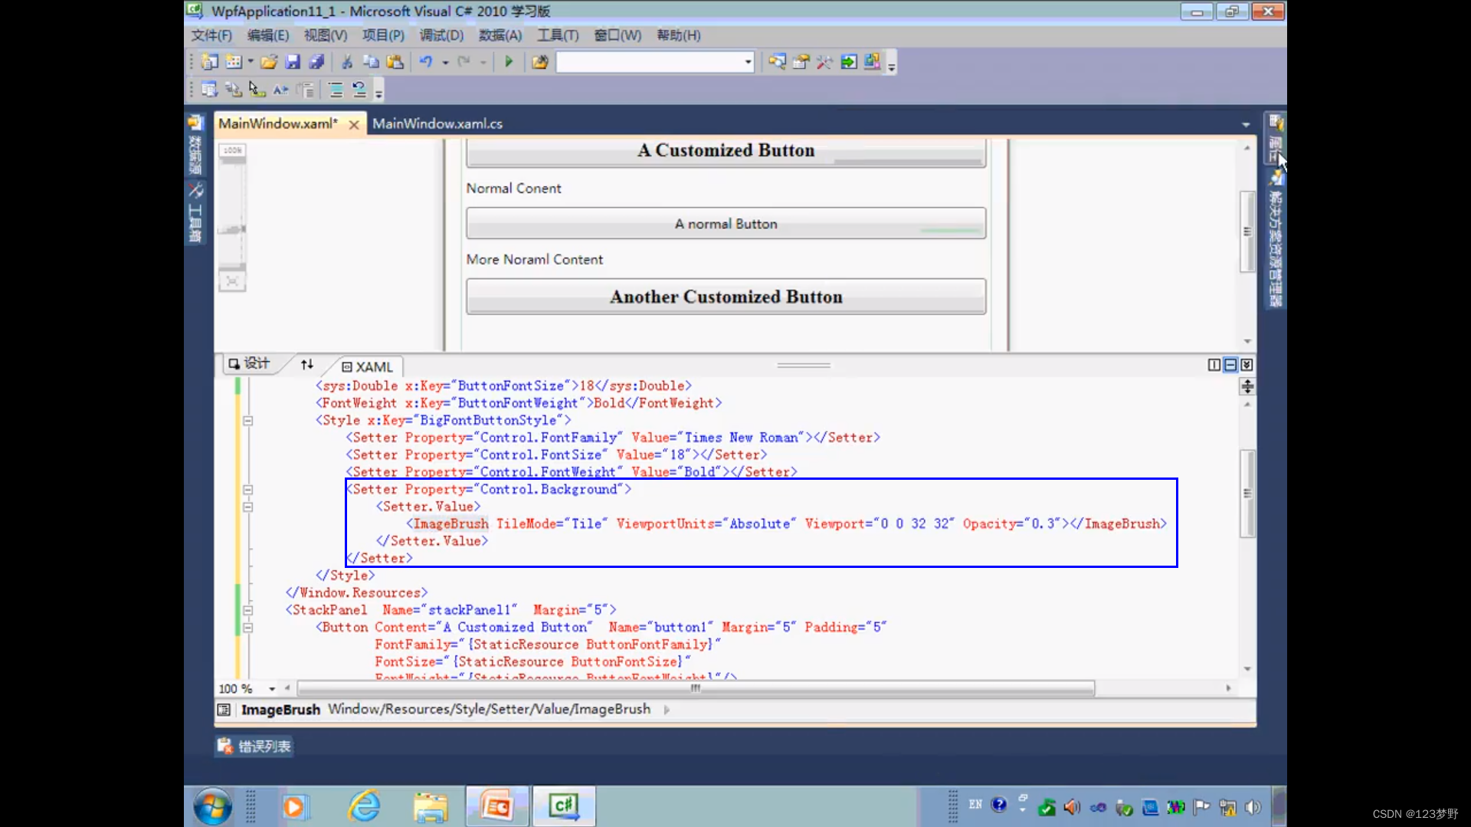
Task: Open the Solution Explorer toolbar icon
Action: 777,62
